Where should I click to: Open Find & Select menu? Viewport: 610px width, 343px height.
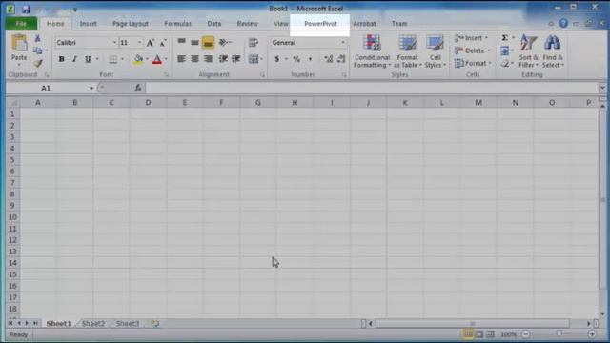[x=553, y=51]
